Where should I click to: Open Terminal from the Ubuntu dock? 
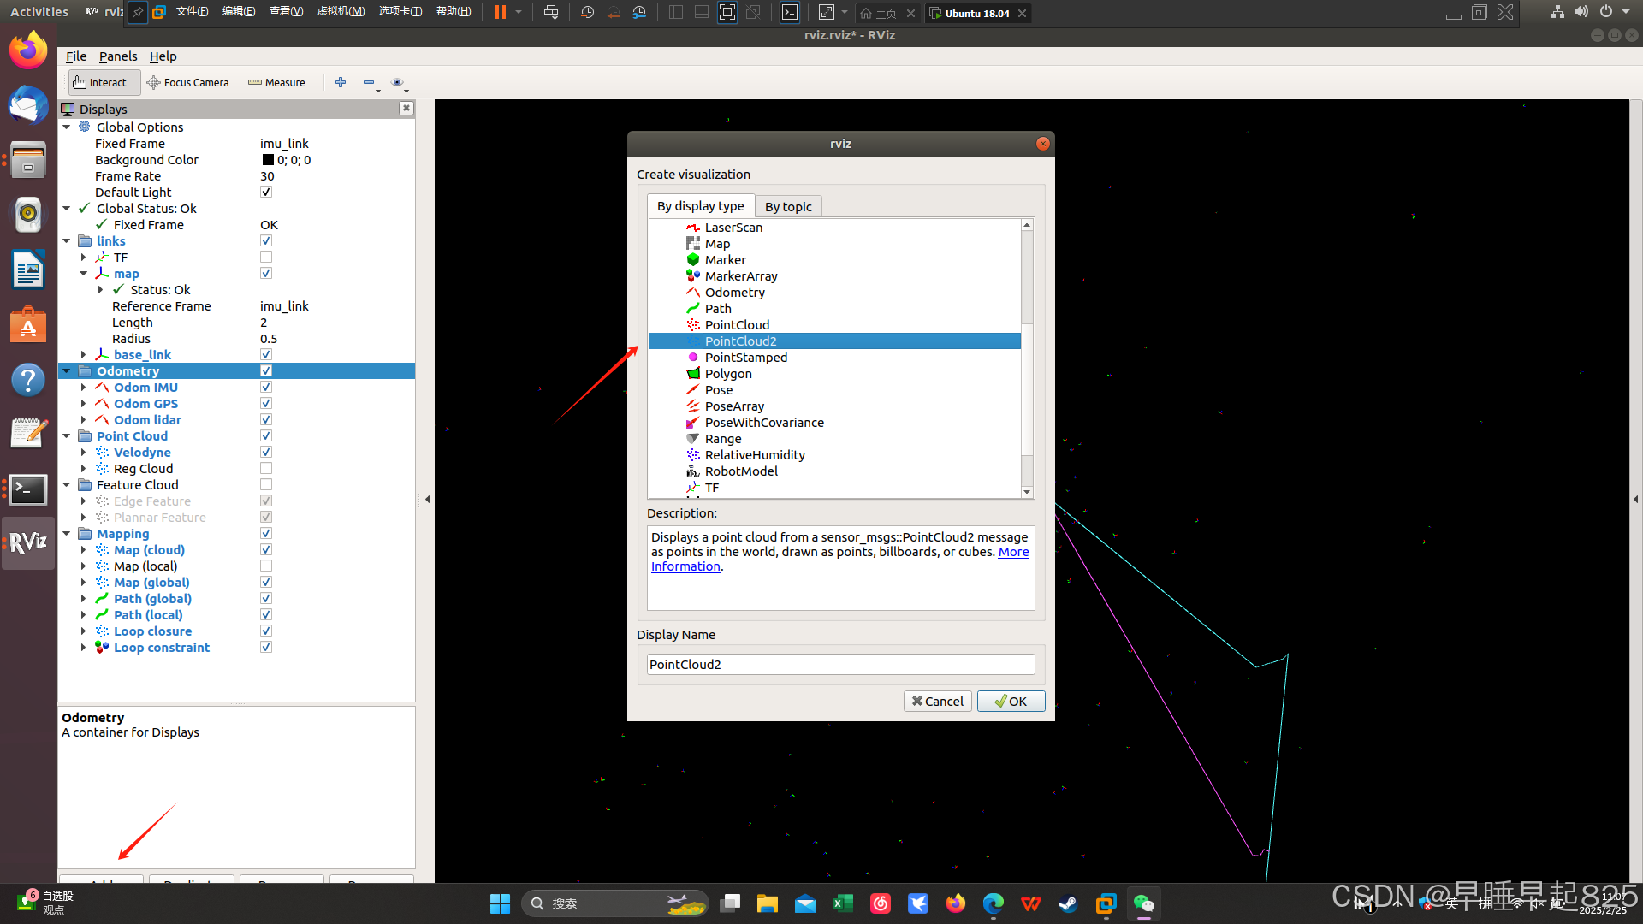click(x=27, y=489)
